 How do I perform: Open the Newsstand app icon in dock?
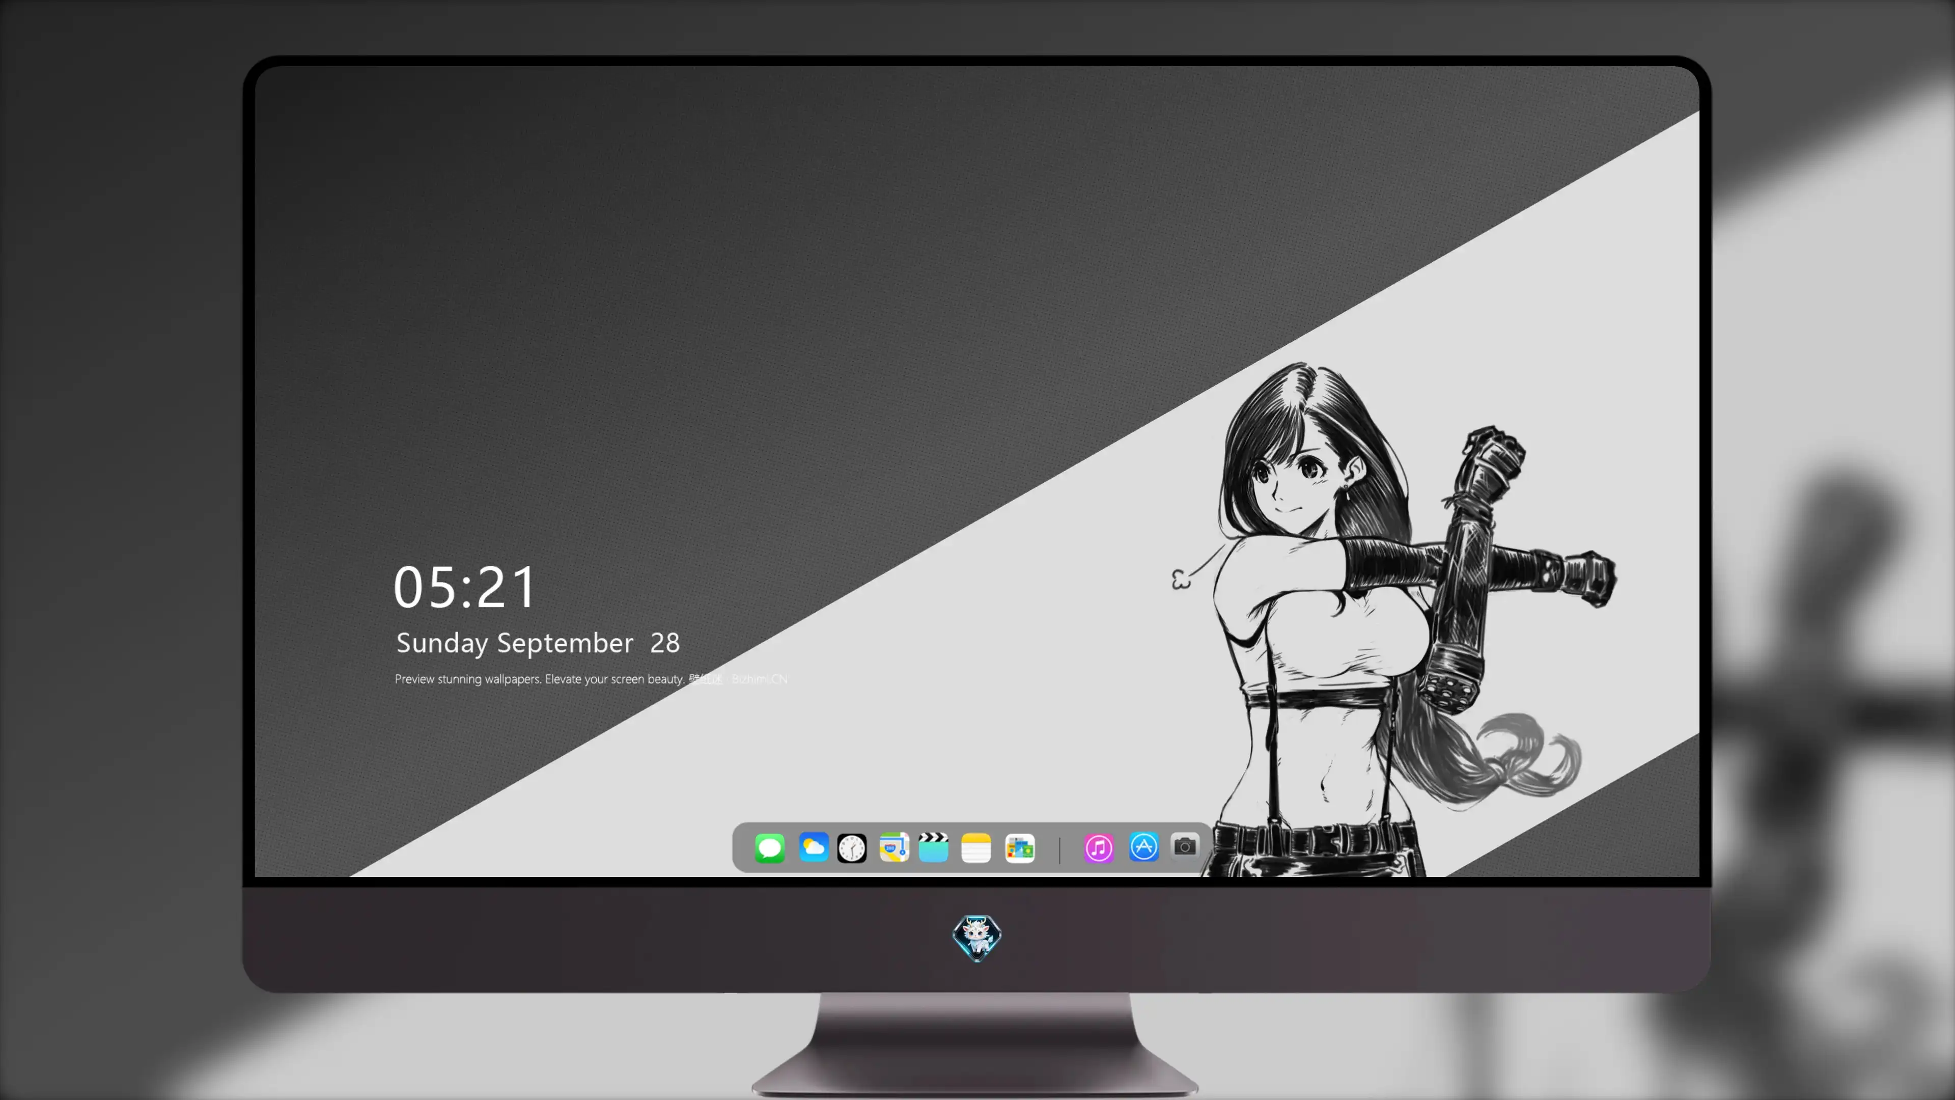(1019, 848)
